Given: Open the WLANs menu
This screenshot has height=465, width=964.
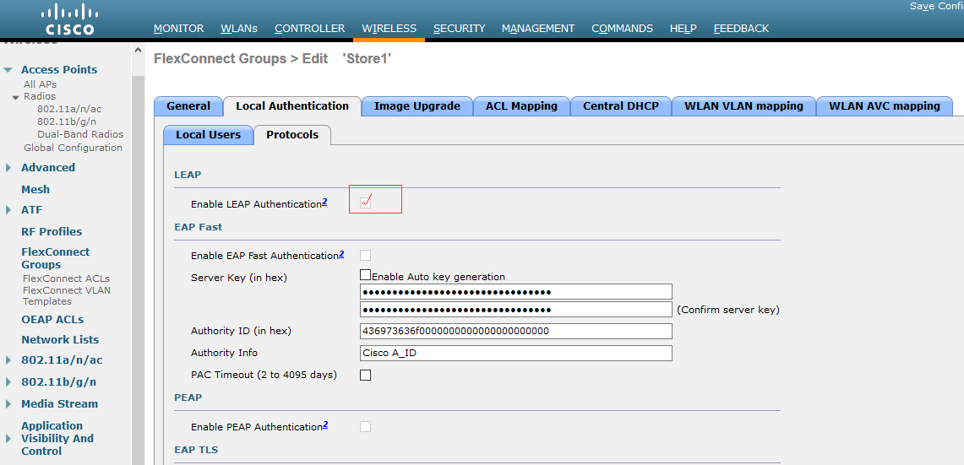Looking at the screenshot, I should (x=239, y=28).
